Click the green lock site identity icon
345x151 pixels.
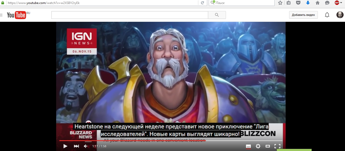(x=3, y=3)
